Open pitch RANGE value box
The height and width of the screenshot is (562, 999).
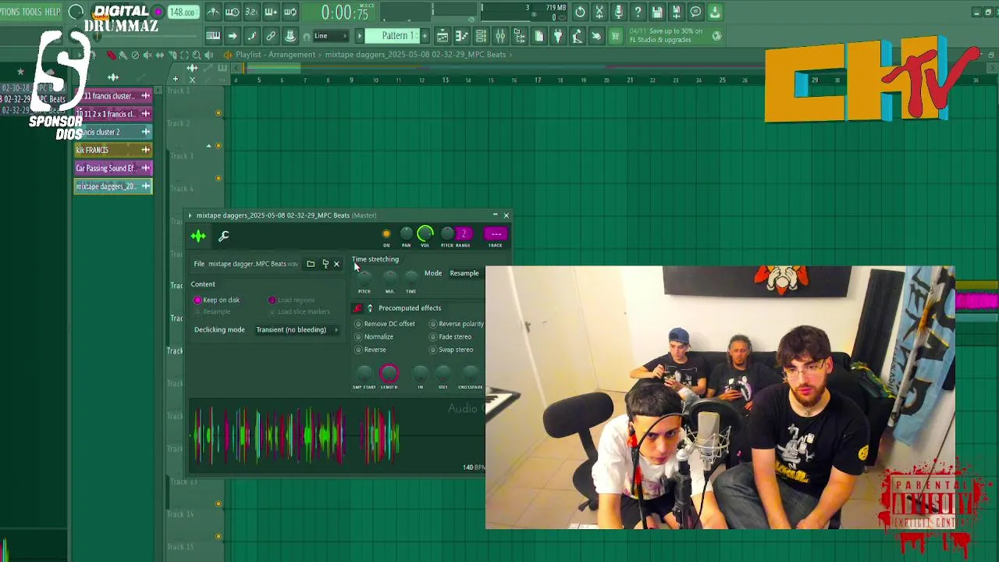tap(464, 233)
